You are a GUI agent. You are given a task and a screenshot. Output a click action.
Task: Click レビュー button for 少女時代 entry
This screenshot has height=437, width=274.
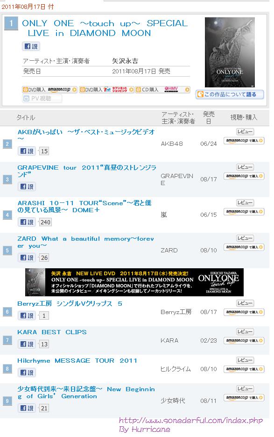pos(245,388)
